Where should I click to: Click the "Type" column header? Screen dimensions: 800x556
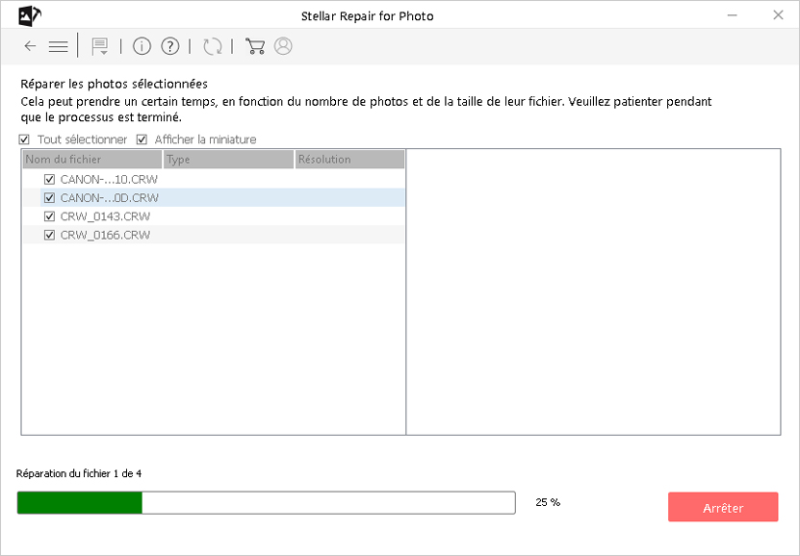click(228, 160)
